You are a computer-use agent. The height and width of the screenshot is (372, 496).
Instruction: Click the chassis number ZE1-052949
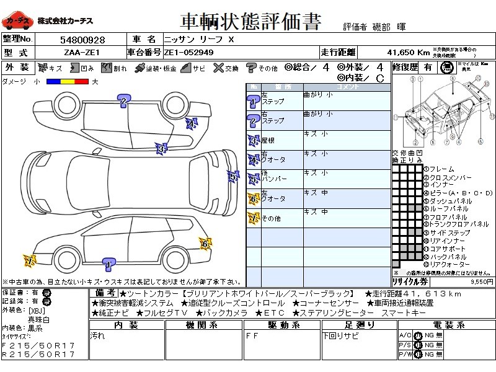[x=189, y=53]
